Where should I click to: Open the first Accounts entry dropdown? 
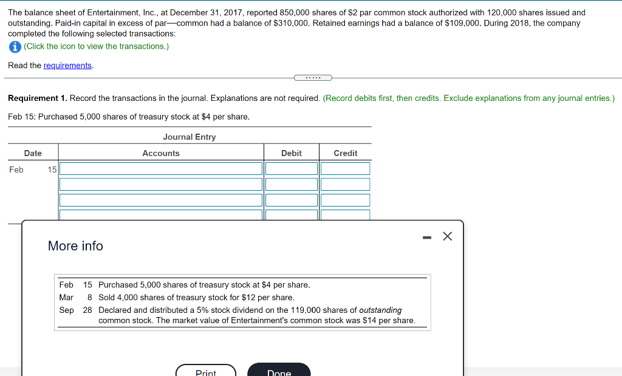pyautogui.click(x=161, y=168)
